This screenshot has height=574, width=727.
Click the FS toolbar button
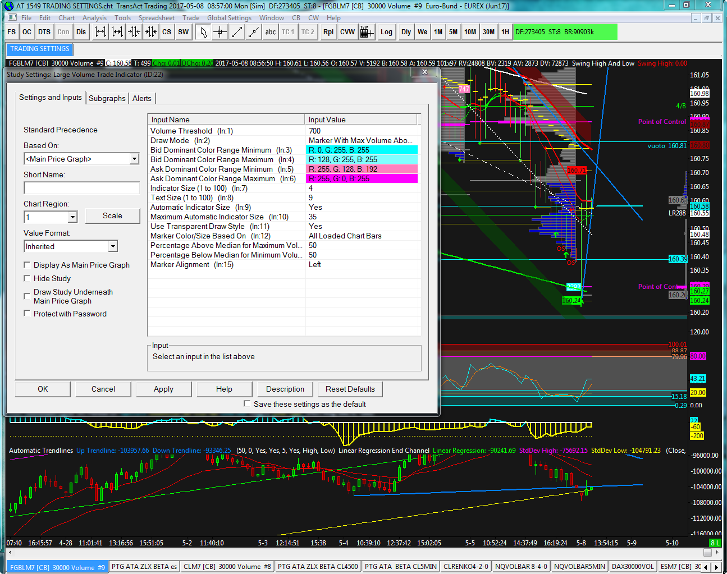12,32
